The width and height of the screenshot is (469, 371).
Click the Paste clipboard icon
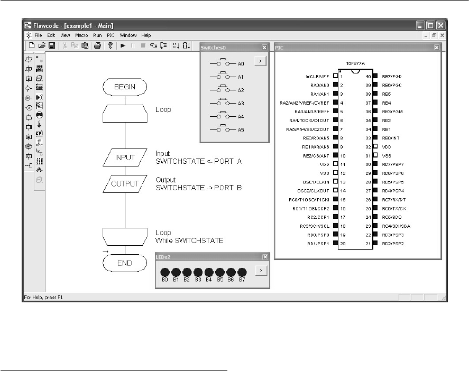point(85,45)
